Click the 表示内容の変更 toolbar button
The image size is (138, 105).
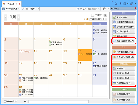coord(10,9)
